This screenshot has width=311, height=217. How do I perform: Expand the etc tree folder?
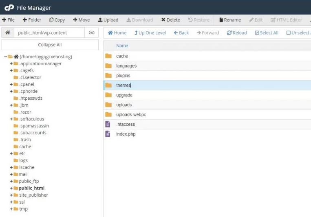pyautogui.click(x=11, y=153)
